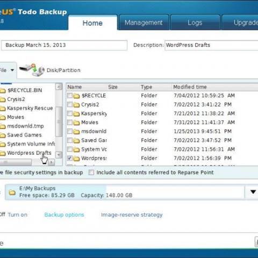Sort file list by Size column
Viewport: 258px width, 258px height.
123,87
